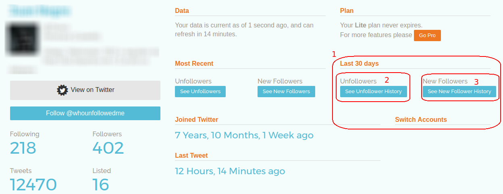This screenshot has height=194, width=503.
Task: Select the Last Tweet time text
Action: pyautogui.click(x=230, y=171)
